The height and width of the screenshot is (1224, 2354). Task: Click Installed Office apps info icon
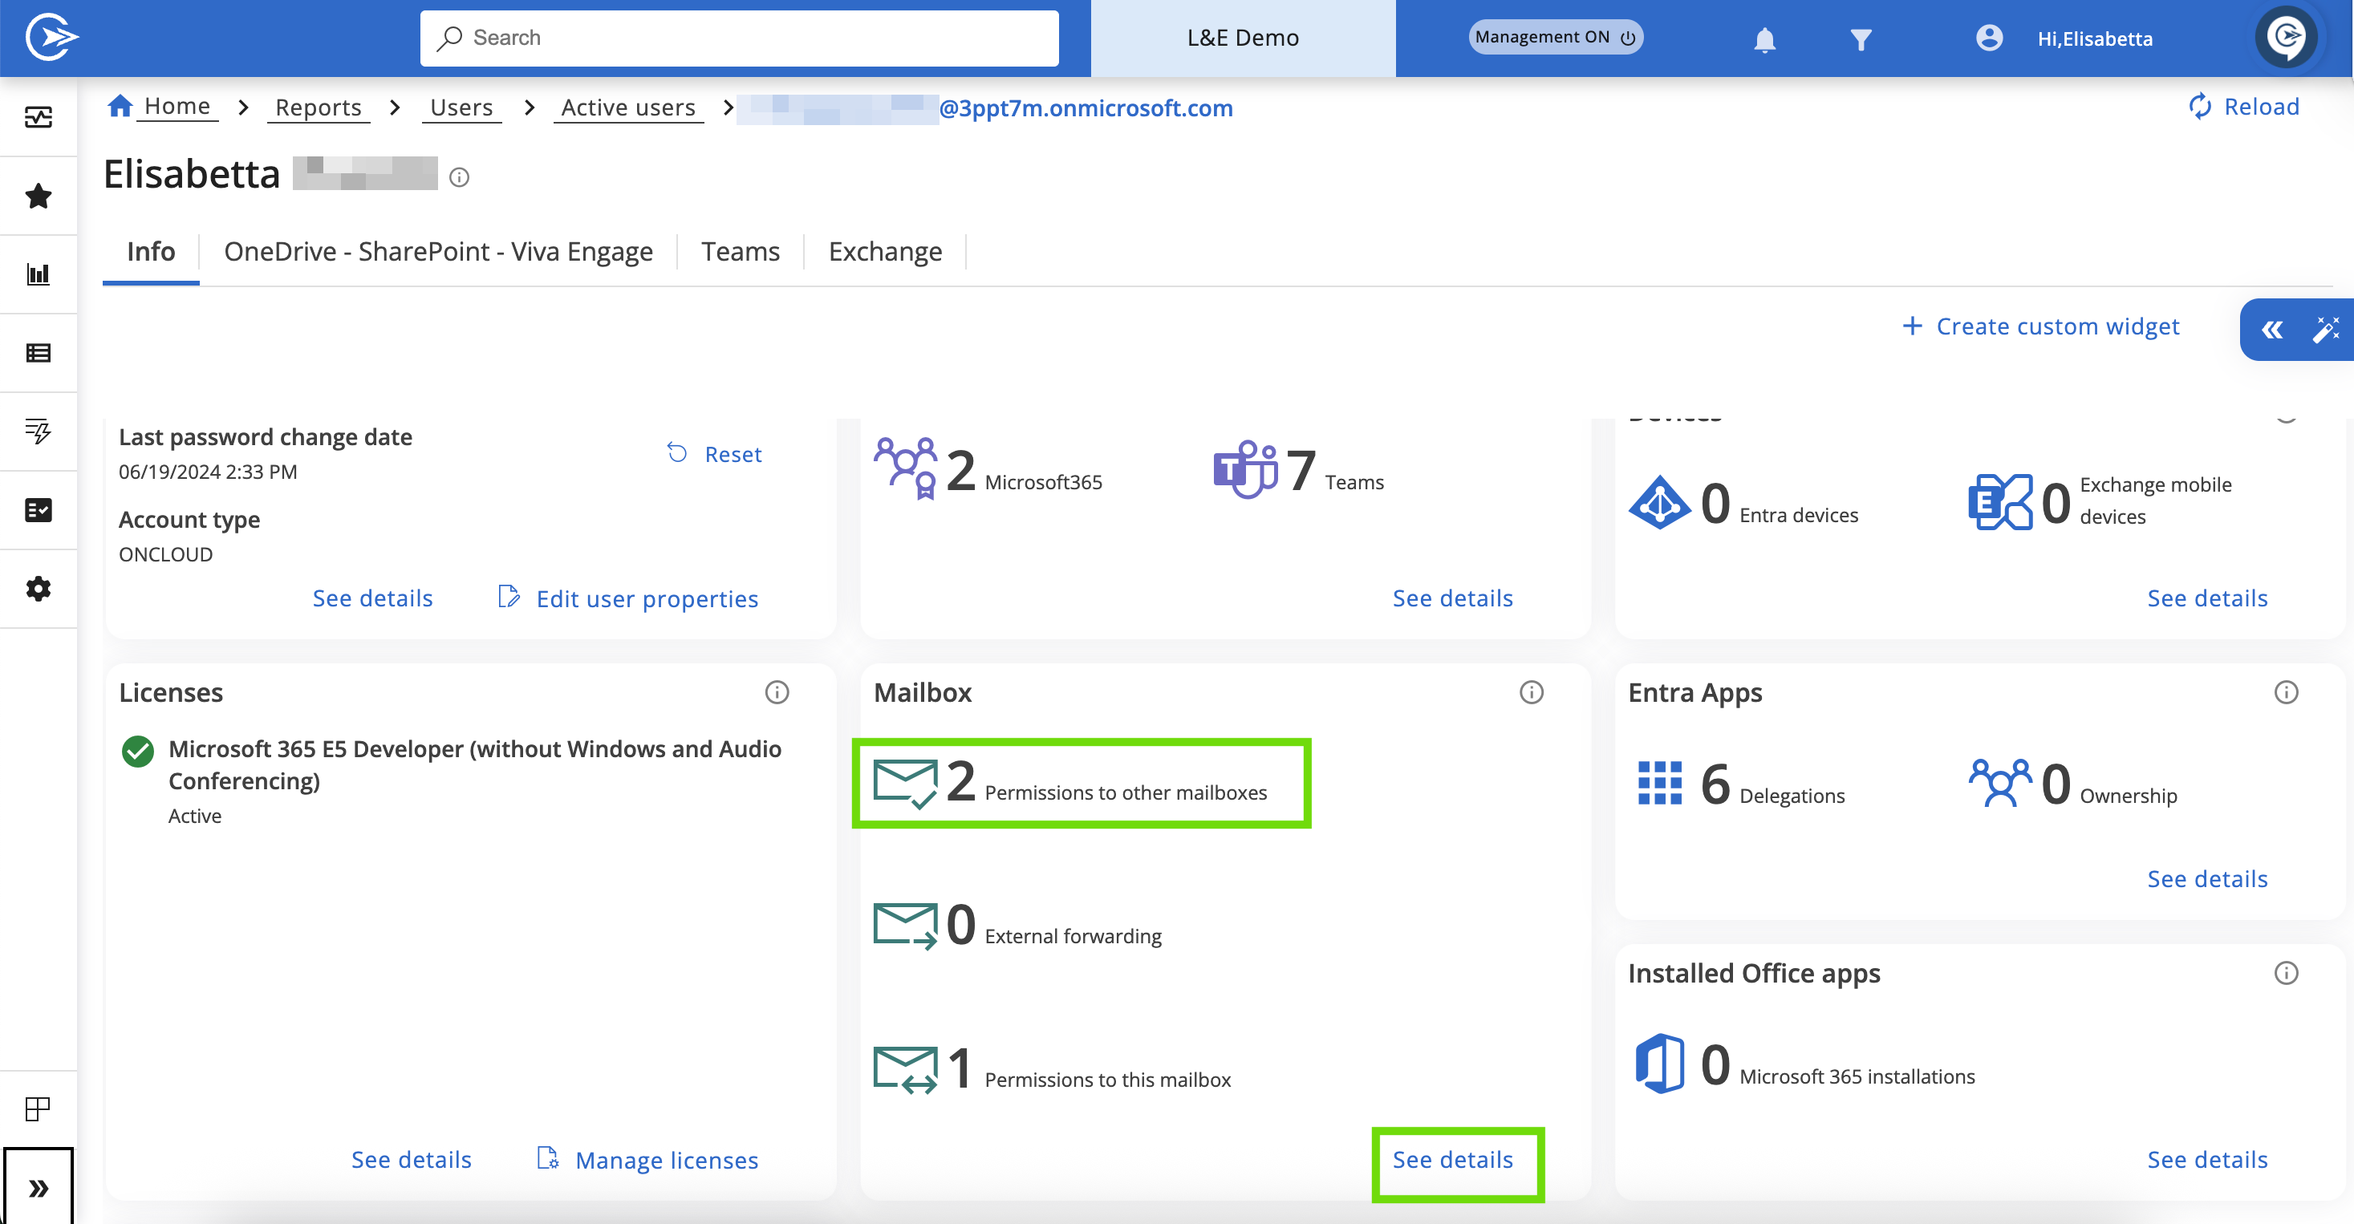[x=2287, y=973]
